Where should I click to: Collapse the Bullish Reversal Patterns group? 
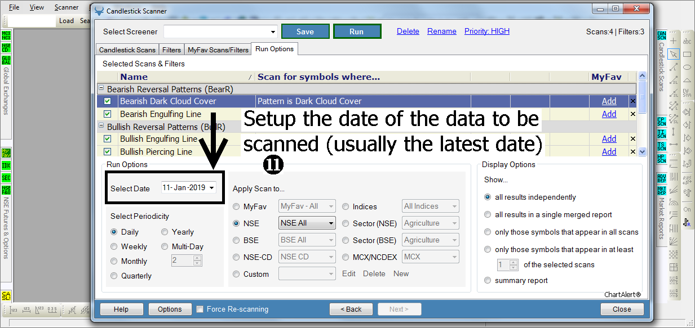pyautogui.click(x=101, y=126)
